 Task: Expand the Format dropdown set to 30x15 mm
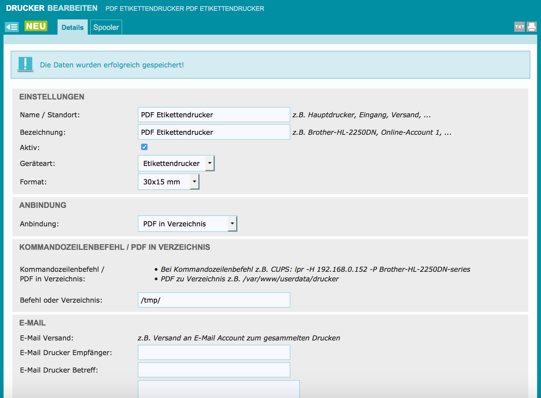point(169,182)
